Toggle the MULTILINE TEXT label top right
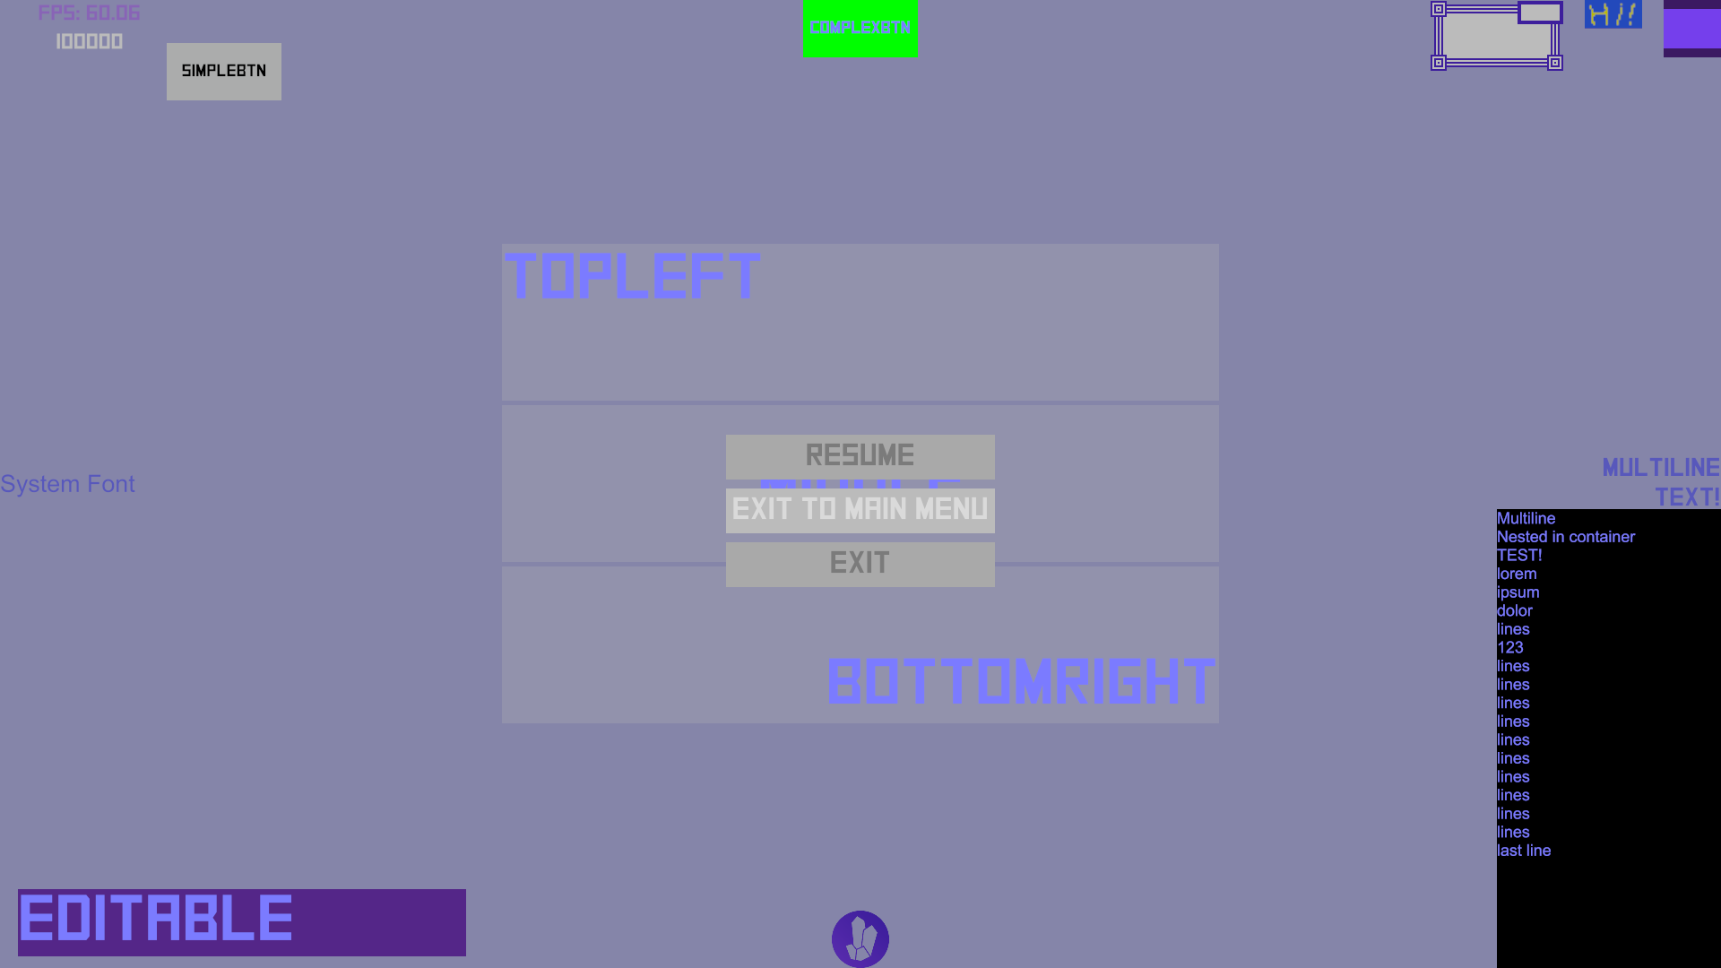Screen dimensions: 1721x968 [x=1661, y=482]
